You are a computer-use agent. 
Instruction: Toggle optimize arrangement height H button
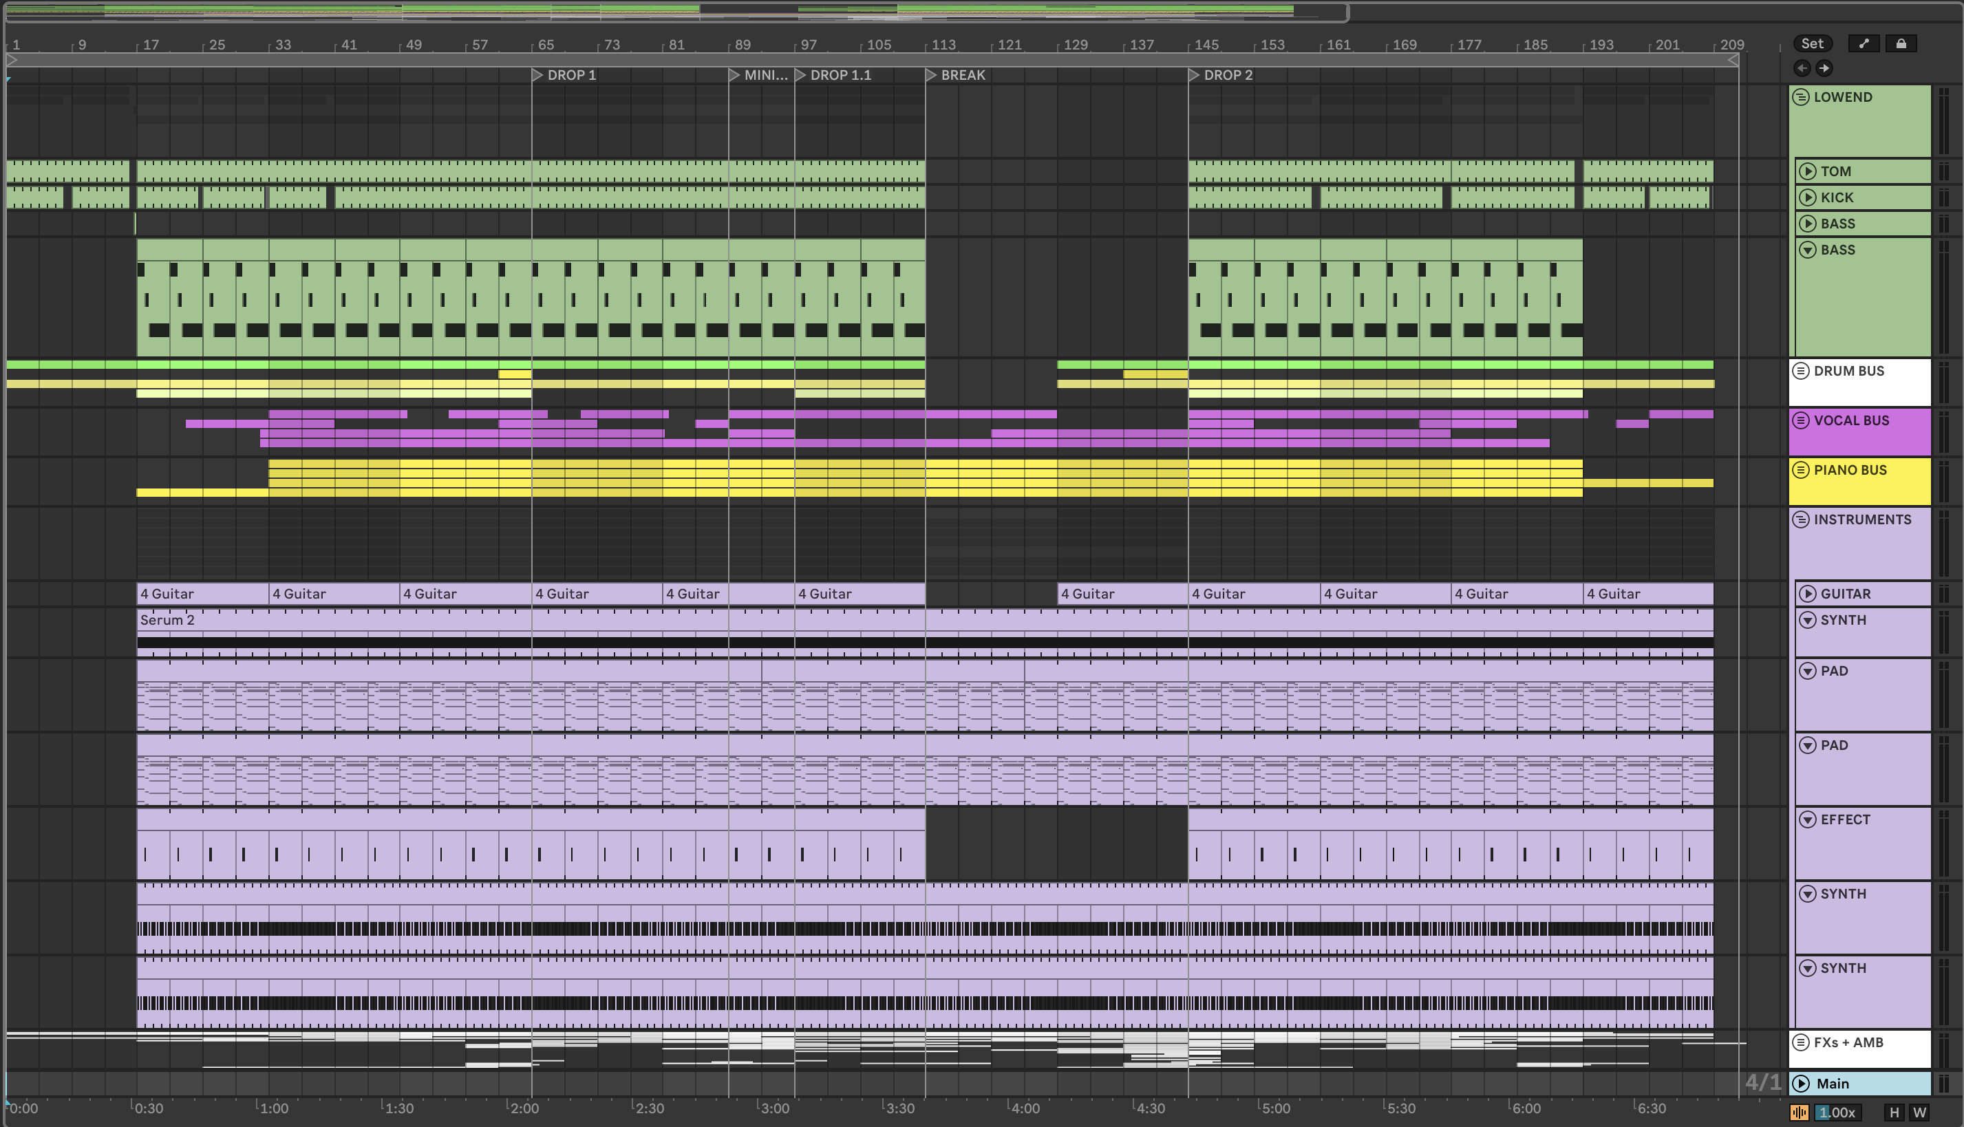pyautogui.click(x=1894, y=1113)
